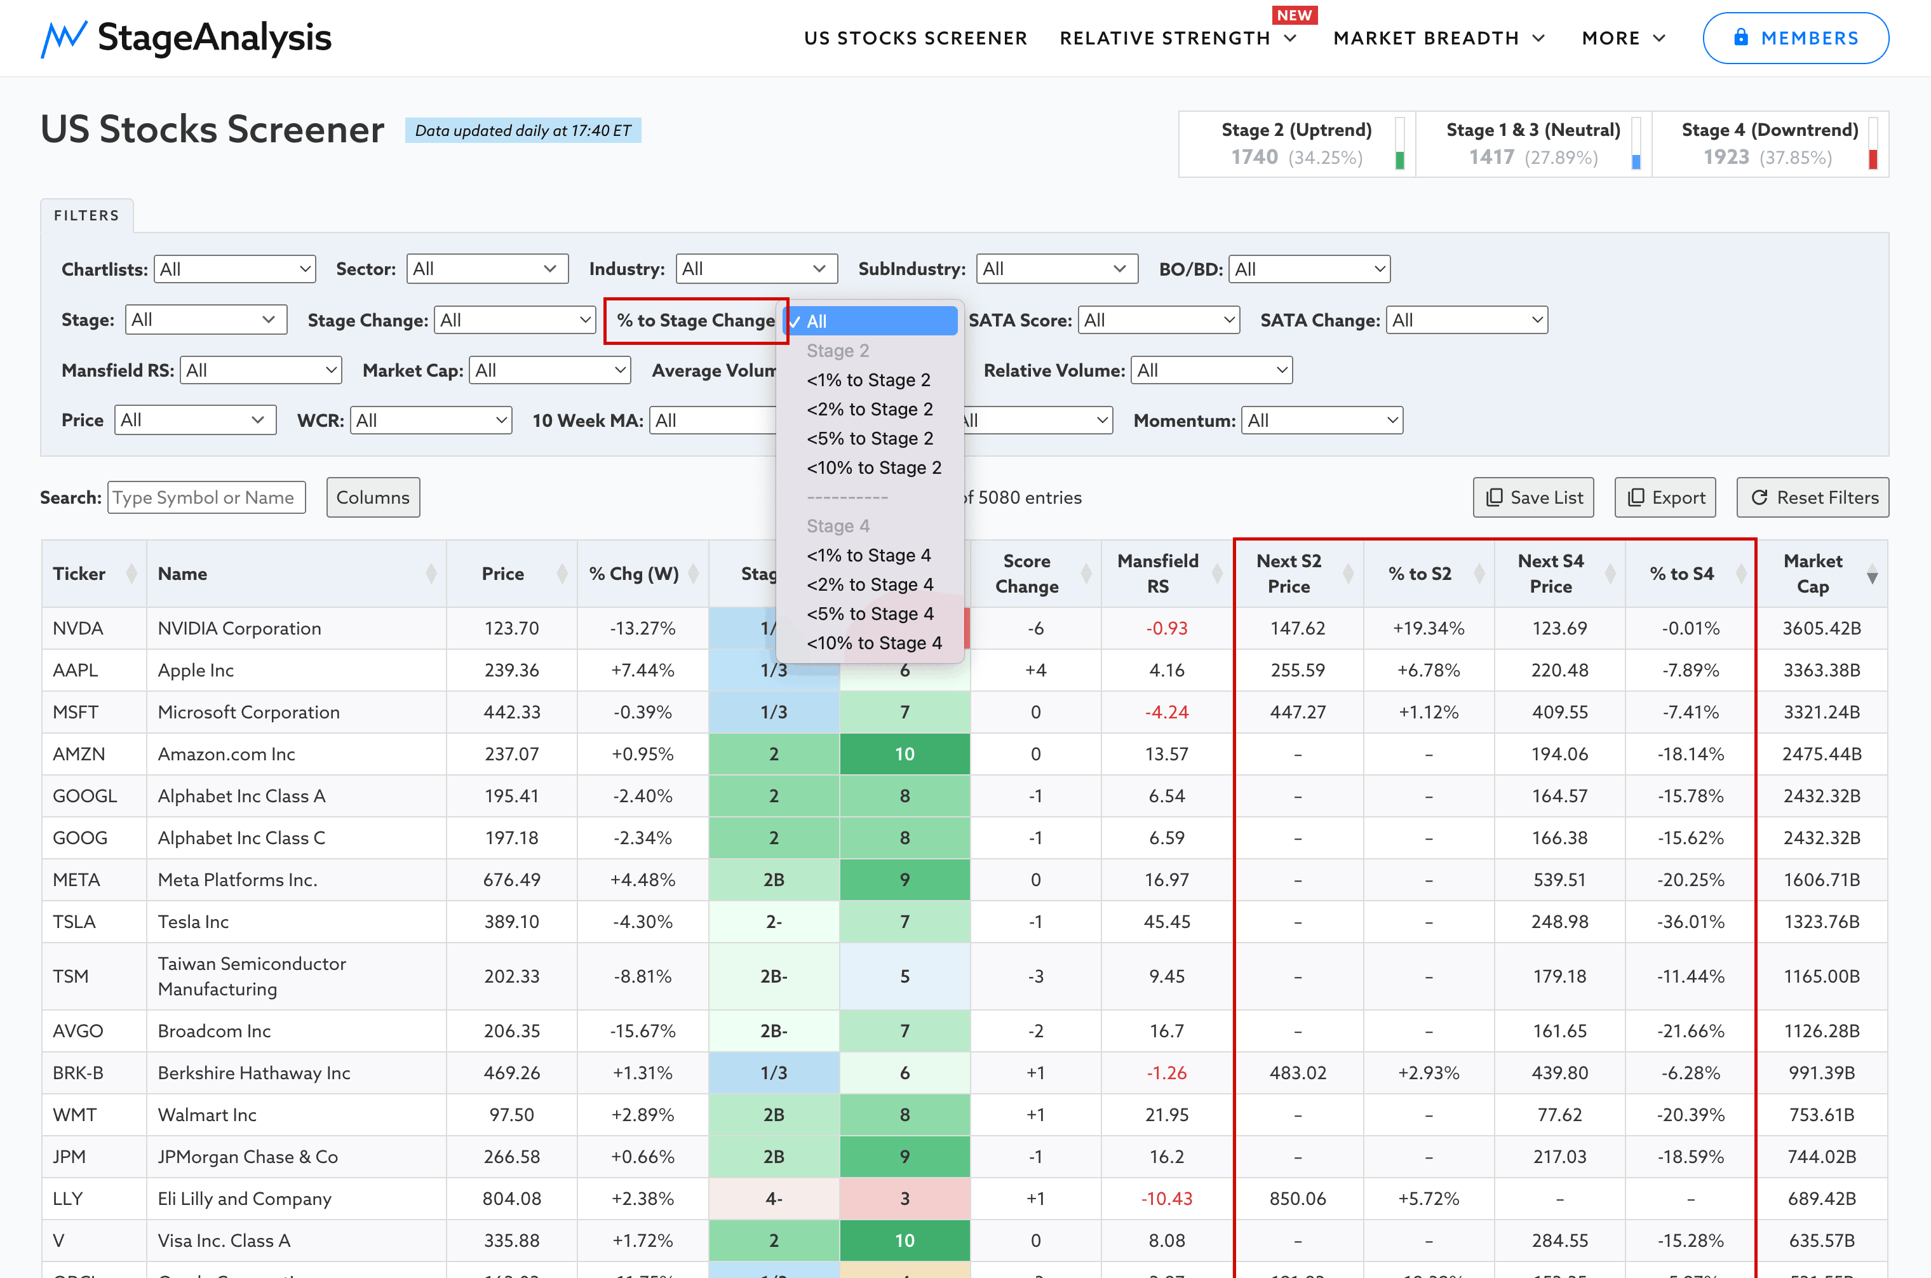The image size is (1931, 1278).
Task: Sort by Score Change sort arrows
Action: click(x=1087, y=574)
